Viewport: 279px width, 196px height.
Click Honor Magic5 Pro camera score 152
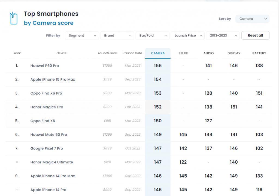tap(158, 107)
